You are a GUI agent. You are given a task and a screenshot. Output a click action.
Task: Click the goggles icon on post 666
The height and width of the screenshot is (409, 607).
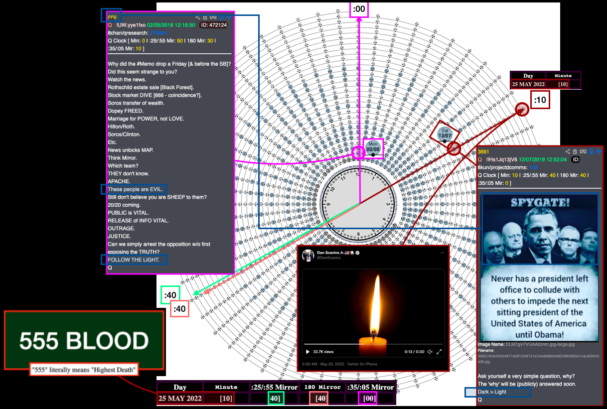(x=213, y=17)
